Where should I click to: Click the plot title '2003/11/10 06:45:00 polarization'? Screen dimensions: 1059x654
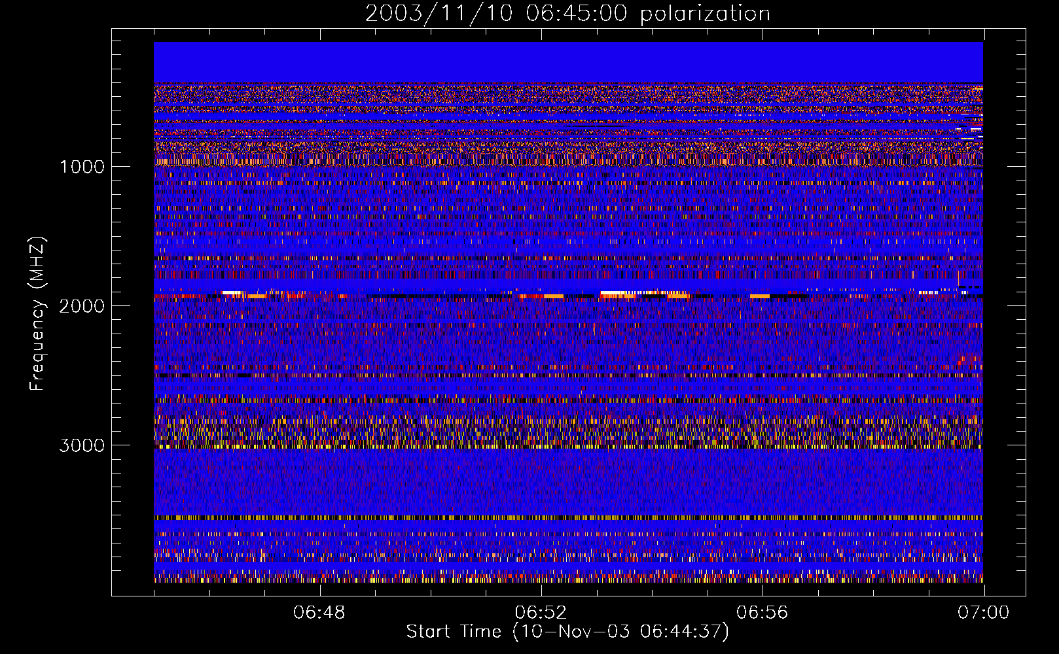coord(567,14)
